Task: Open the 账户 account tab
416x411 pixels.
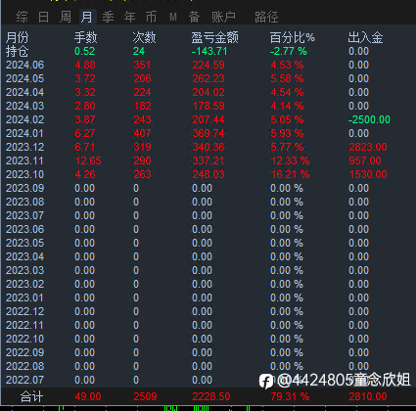Action: pyautogui.click(x=223, y=17)
